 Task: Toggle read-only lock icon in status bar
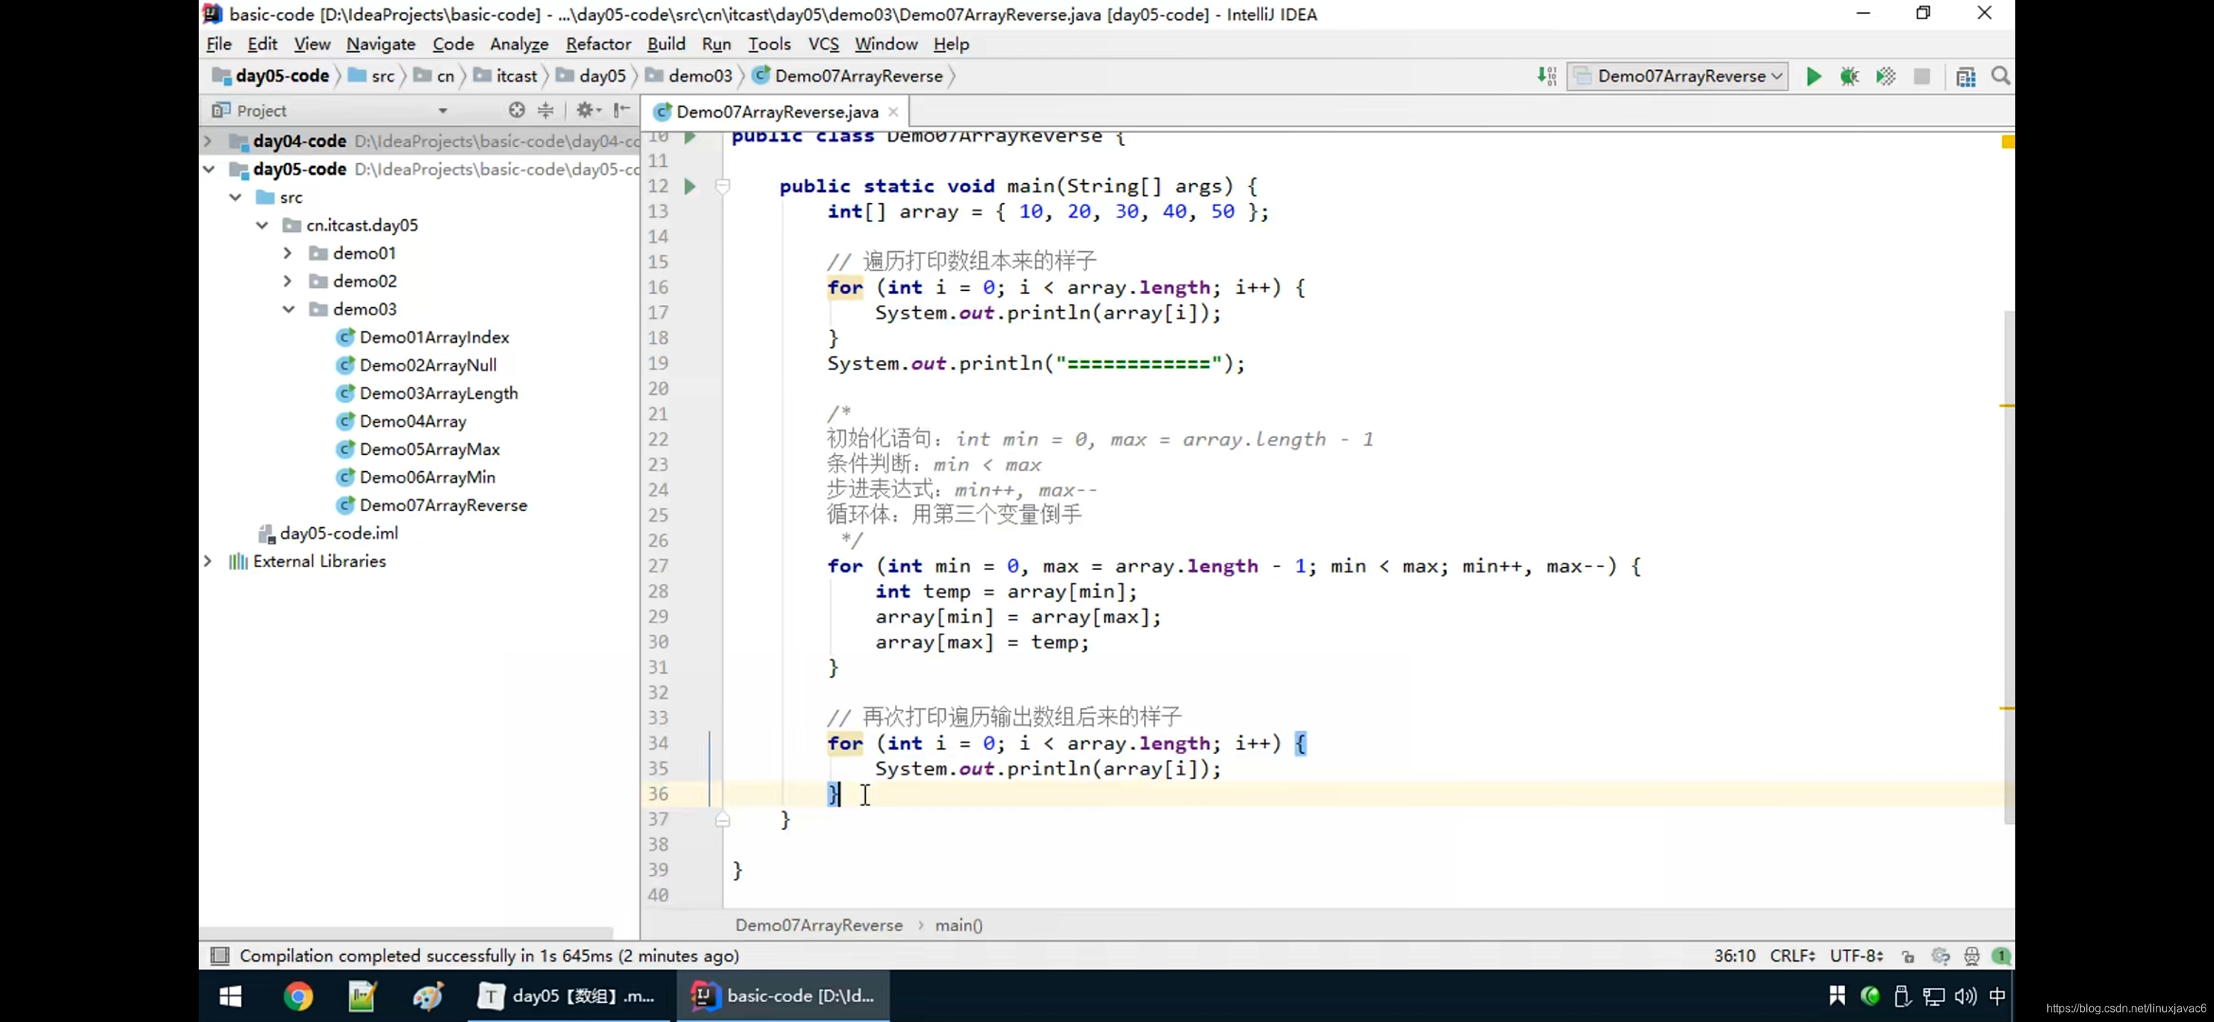click(x=1908, y=956)
